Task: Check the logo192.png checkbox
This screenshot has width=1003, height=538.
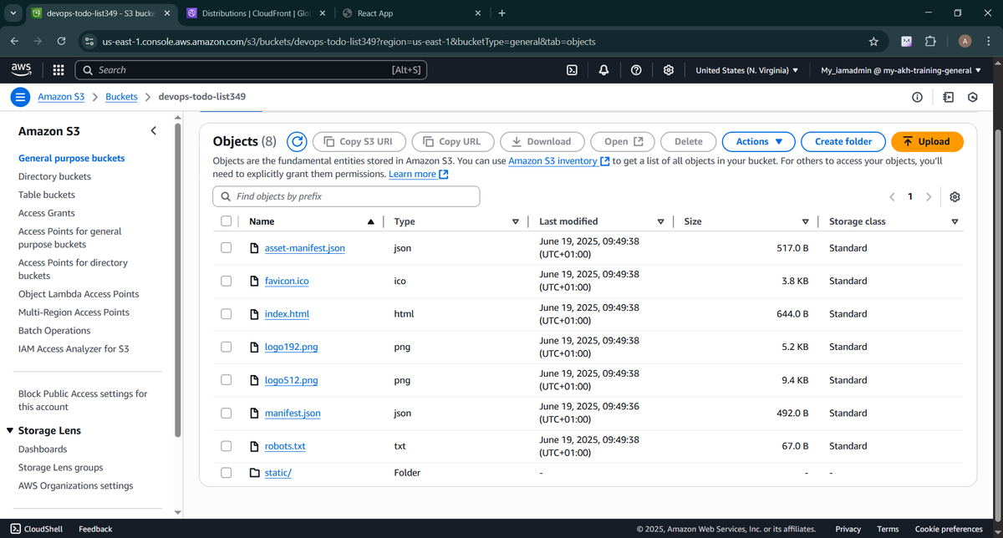Action: [226, 347]
